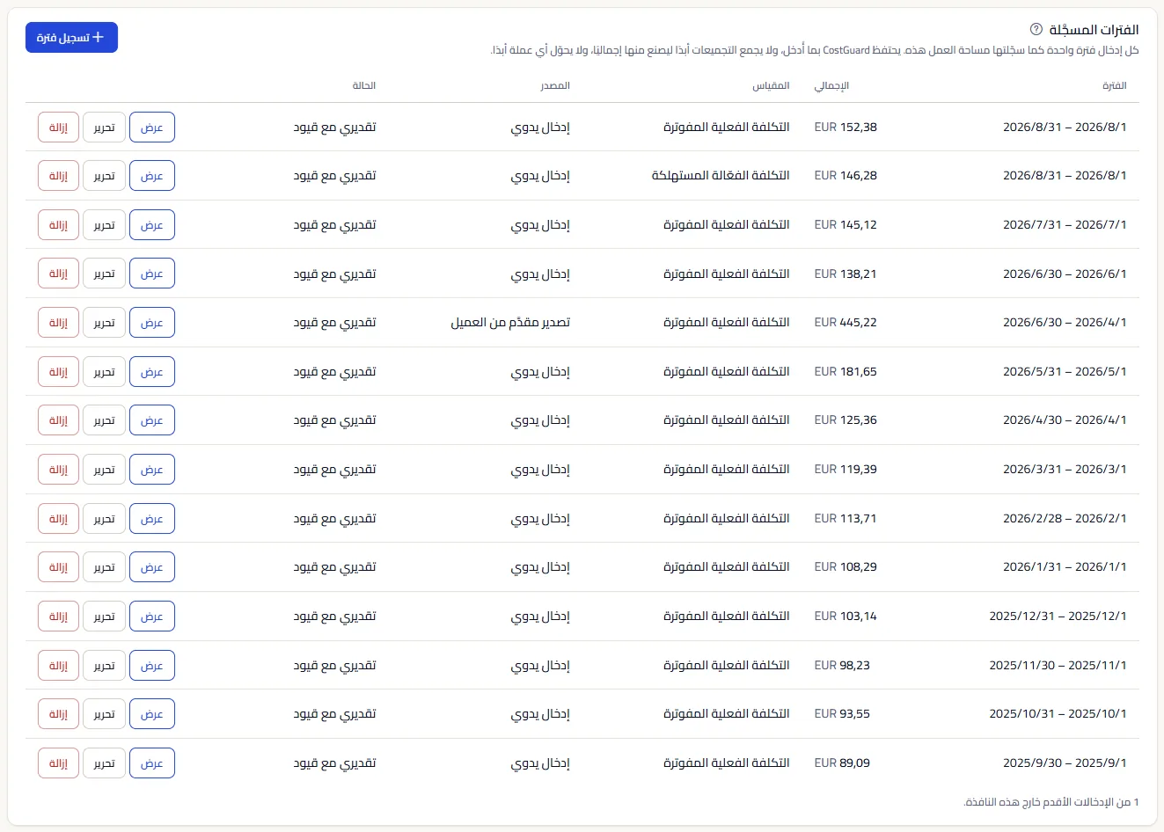
Task: Click إزالة for the EUR 146,28 row
Action: point(58,176)
